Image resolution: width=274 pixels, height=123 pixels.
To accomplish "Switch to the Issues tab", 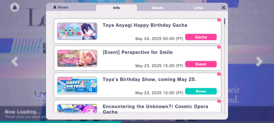I will (157, 8).
